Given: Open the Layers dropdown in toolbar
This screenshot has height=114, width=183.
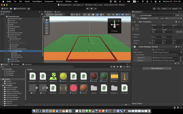Looking at the screenshot, I should click(x=166, y=9).
